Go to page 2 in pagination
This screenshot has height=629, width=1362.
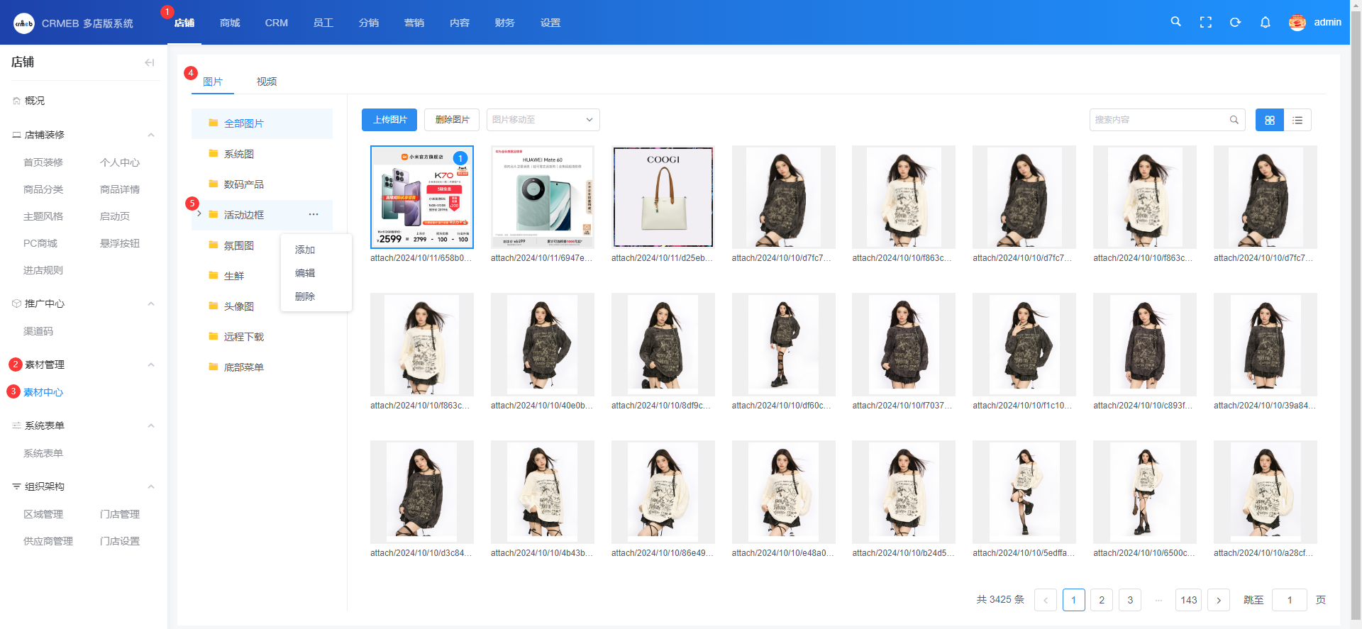[x=1101, y=600]
